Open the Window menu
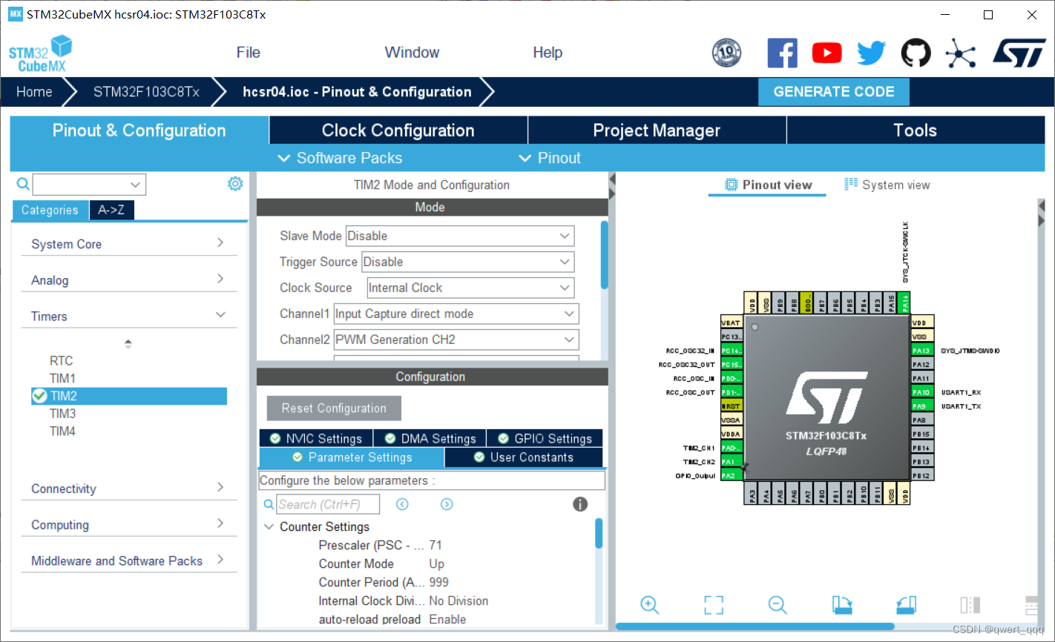The height and width of the screenshot is (642, 1055). point(412,53)
